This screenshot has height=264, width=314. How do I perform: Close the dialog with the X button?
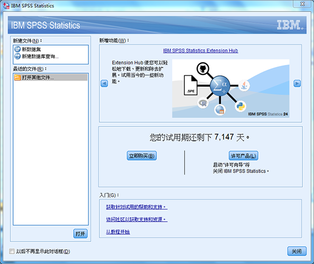302,4
